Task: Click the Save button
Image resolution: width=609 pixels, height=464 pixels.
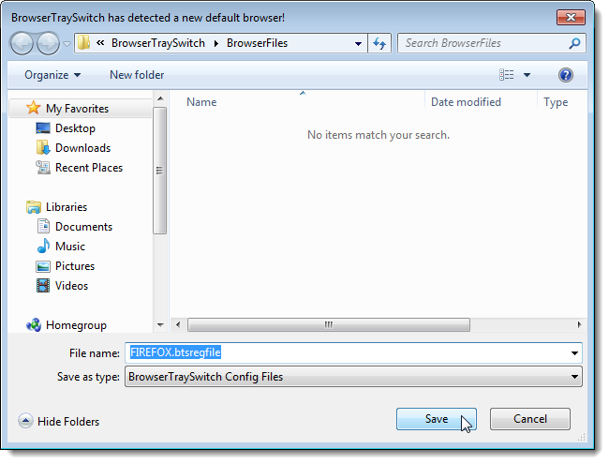Action: [437, 419]
